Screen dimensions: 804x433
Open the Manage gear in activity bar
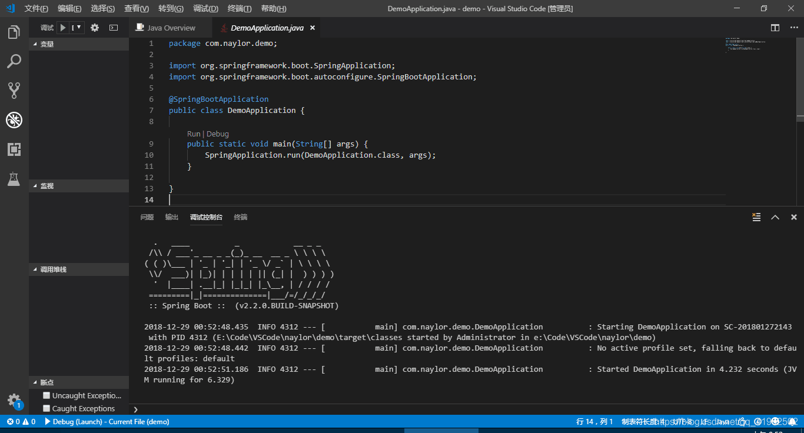pos(14,401)
